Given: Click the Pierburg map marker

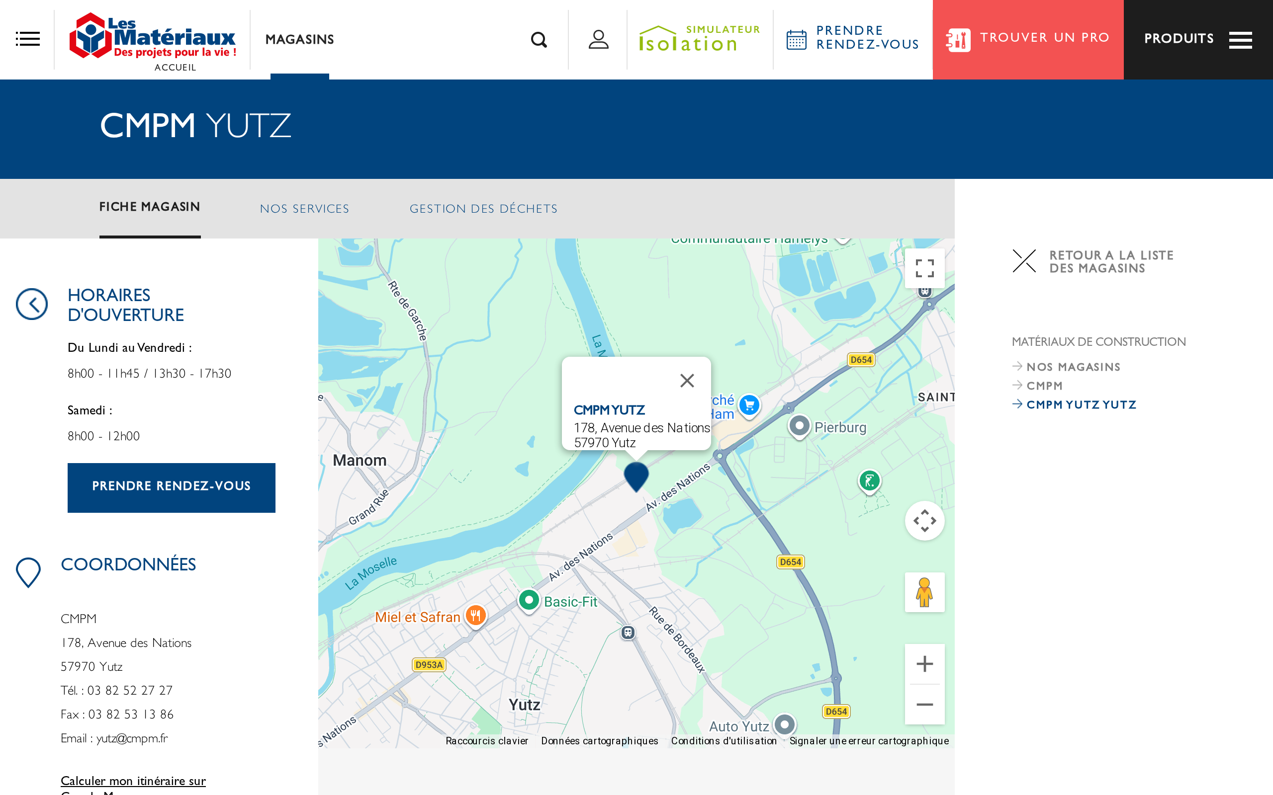Looking at the screenshot, I should coord(799,426).
